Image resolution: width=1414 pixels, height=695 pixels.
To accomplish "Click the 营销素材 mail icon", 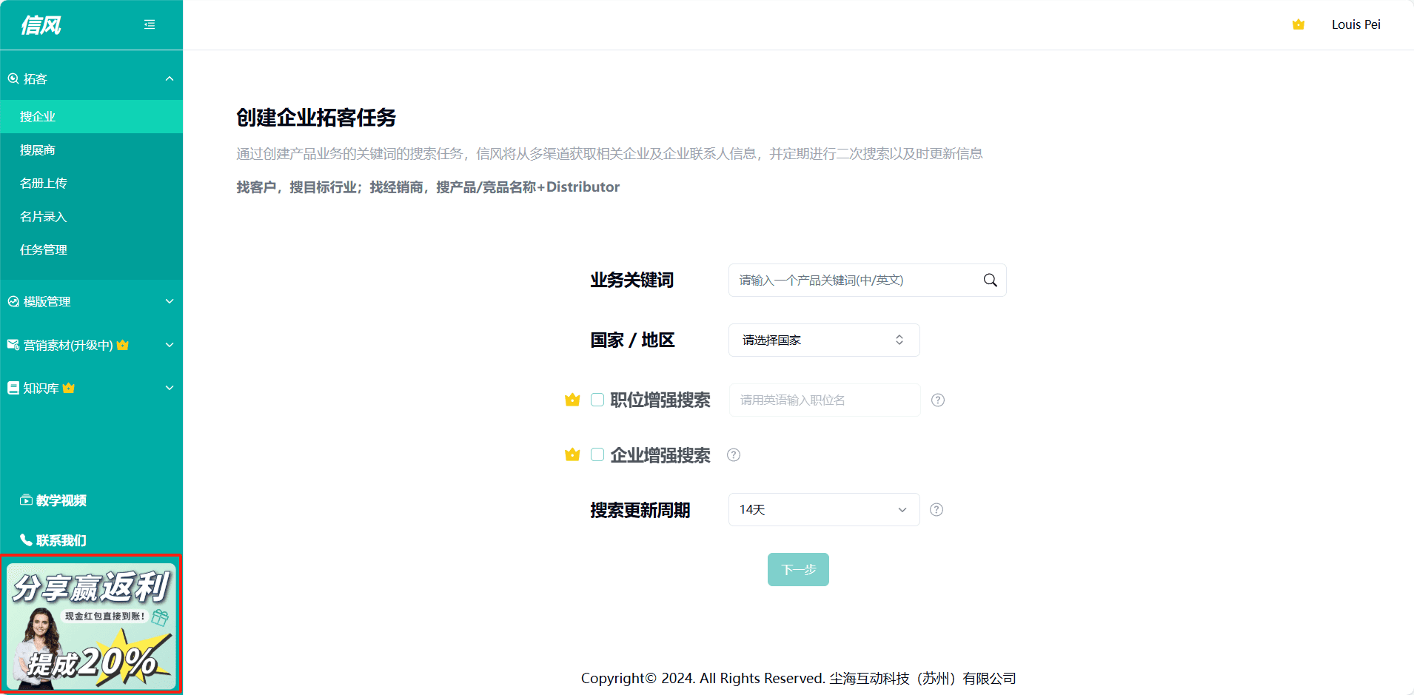I will (x=13, y=344).
